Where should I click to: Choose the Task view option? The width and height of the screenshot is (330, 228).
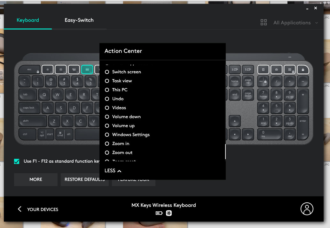pyautogui.click(x=119, y=81)
